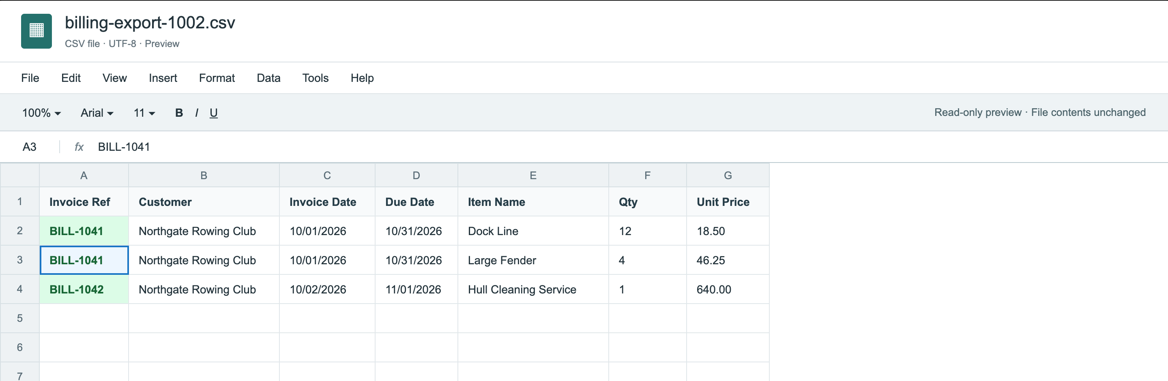Open the View menu
Screen dimensions: 1168x381
coord(114,78)
